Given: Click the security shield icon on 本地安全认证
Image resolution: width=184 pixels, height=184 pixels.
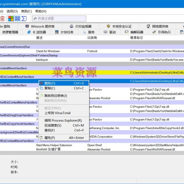Looking at the screenshot, I should pyautogui.click(x=109, y=26).
